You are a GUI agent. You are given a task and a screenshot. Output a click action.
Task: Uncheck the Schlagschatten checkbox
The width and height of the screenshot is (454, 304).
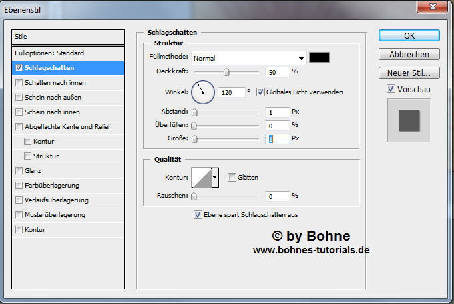[x=19, y=68]
